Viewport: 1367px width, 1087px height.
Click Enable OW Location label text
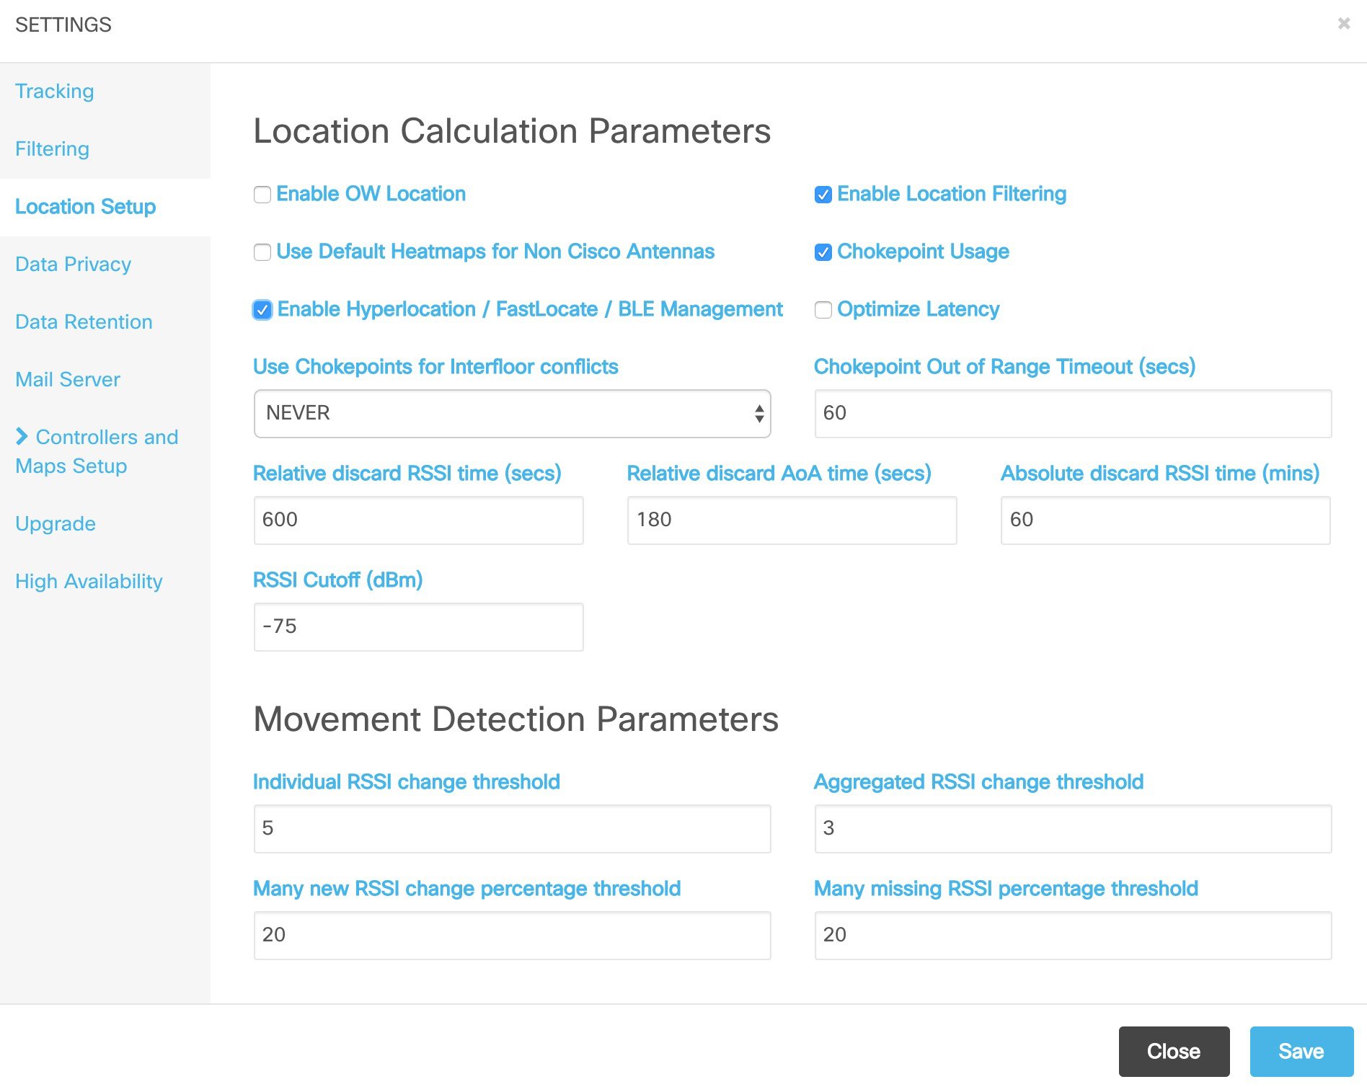[371, 194]
